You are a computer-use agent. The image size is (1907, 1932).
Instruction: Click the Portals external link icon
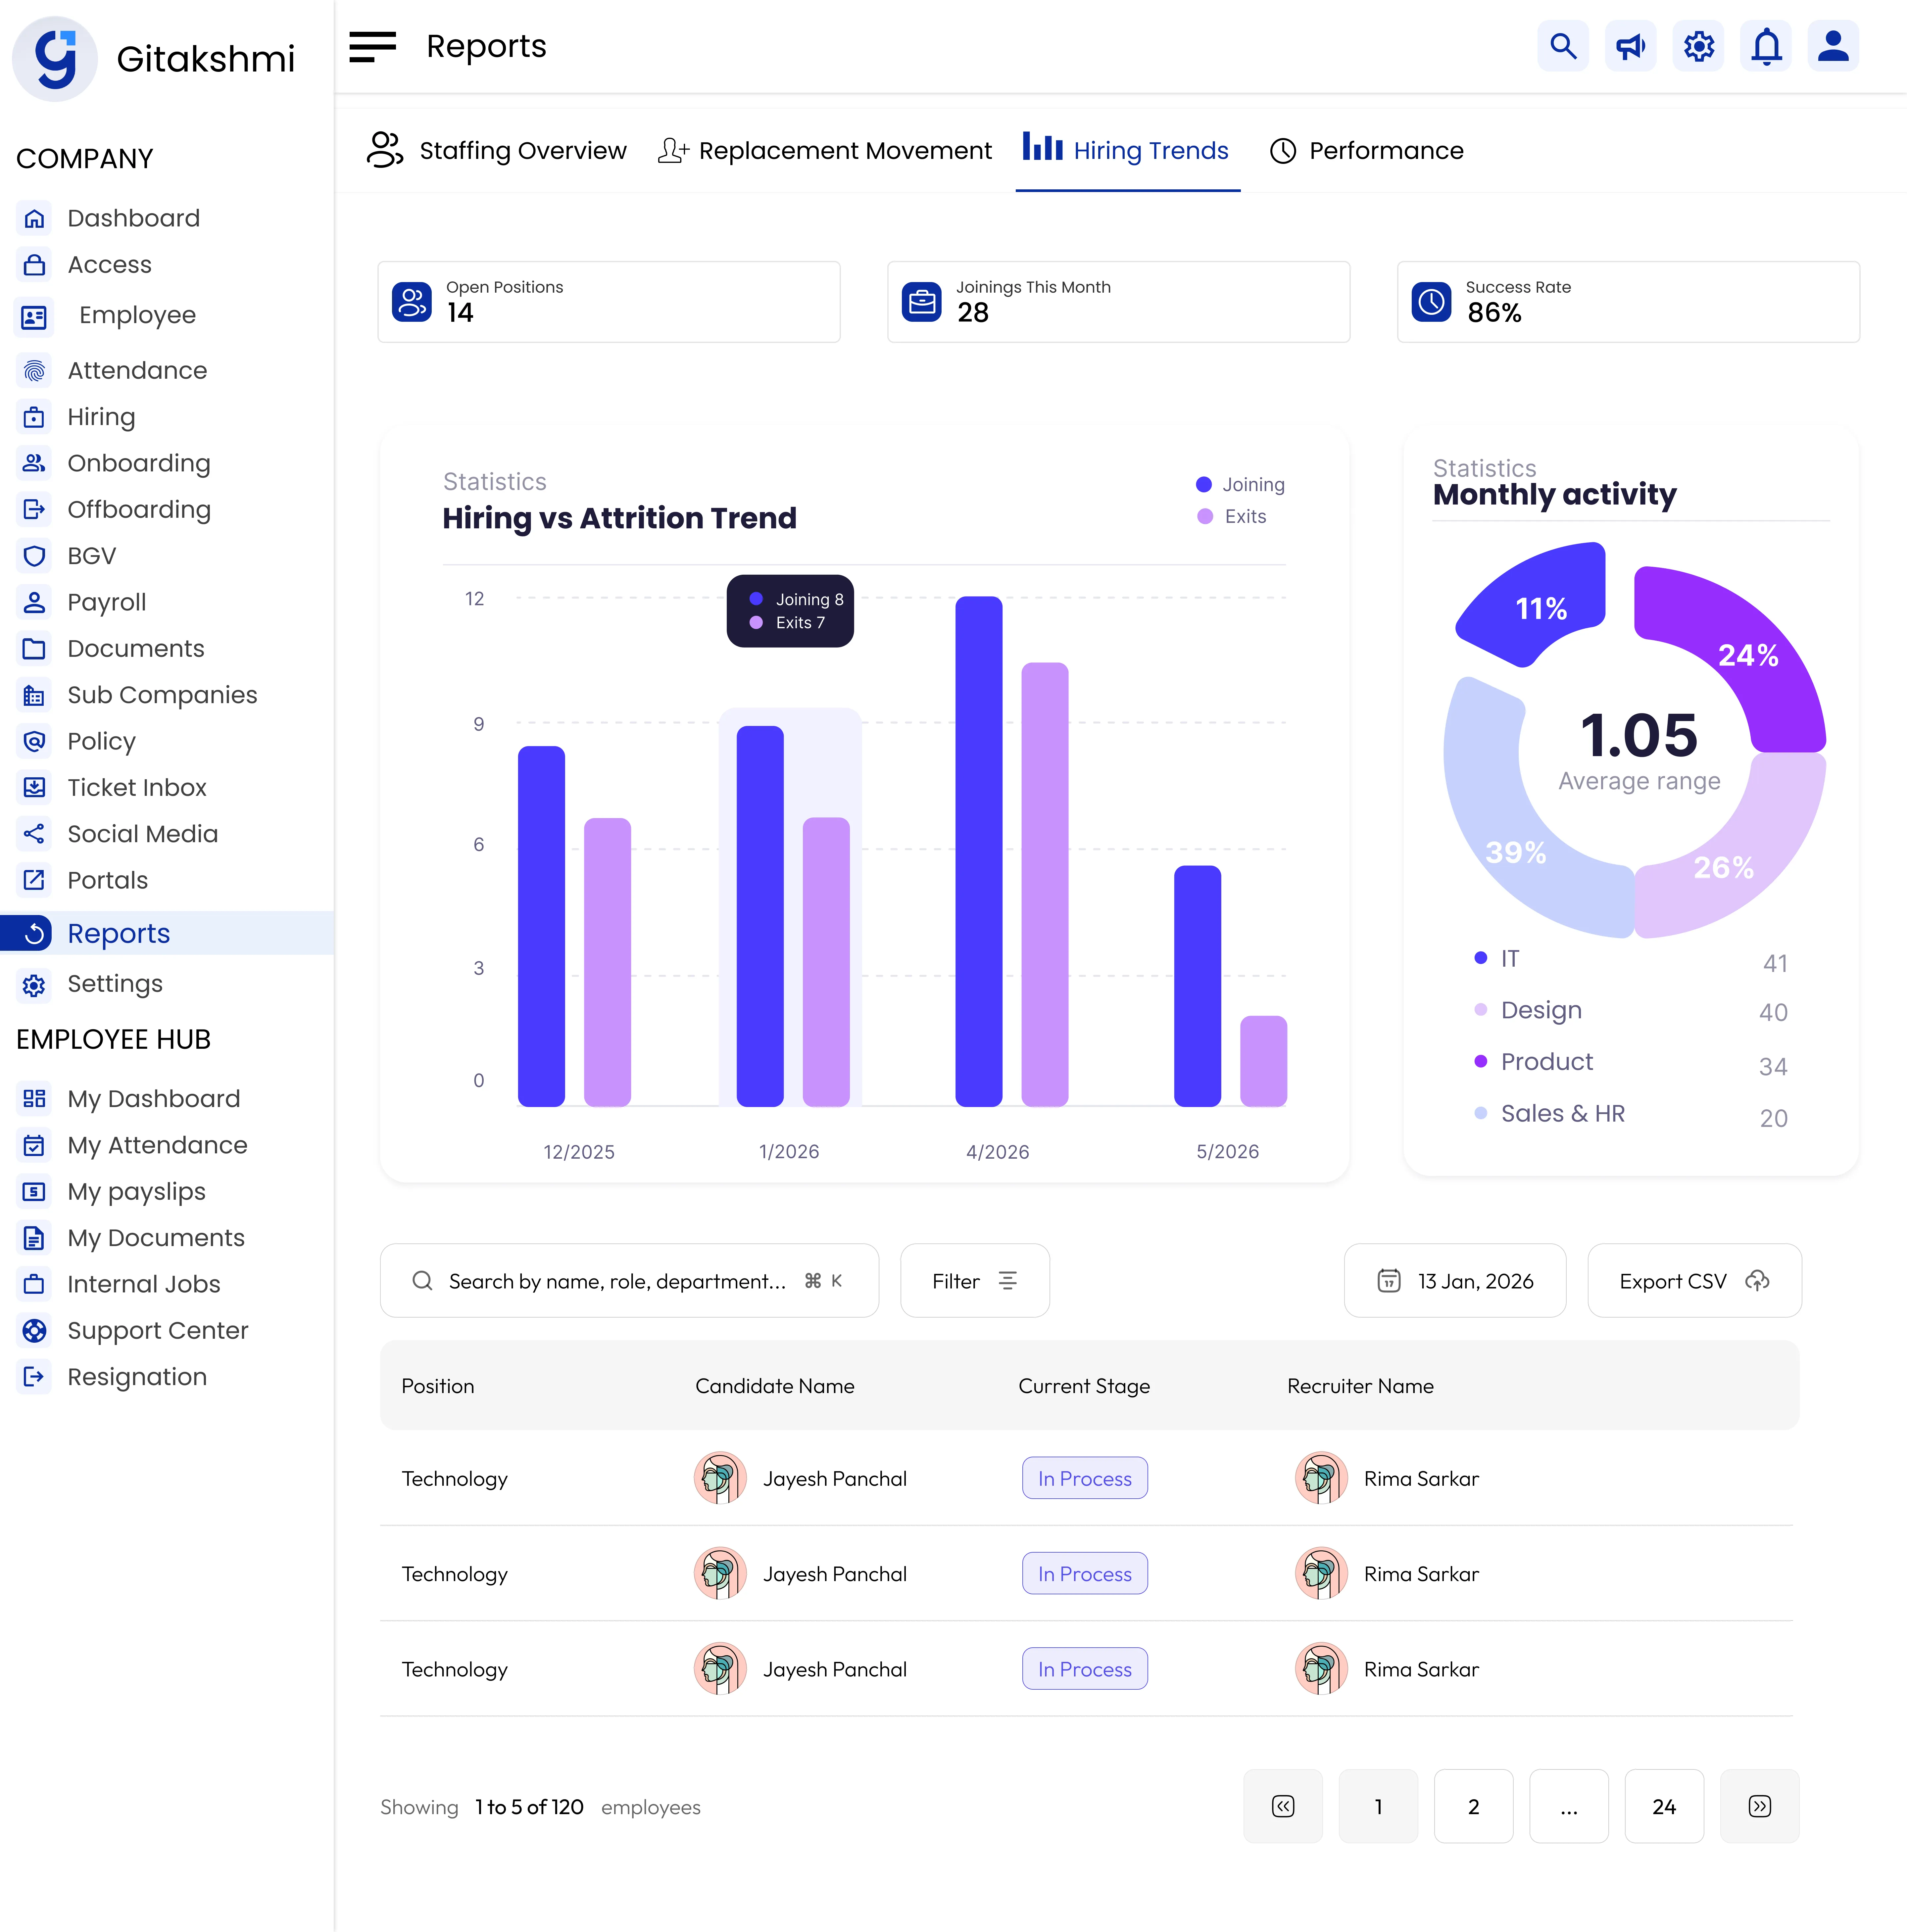tap(34, 880)
